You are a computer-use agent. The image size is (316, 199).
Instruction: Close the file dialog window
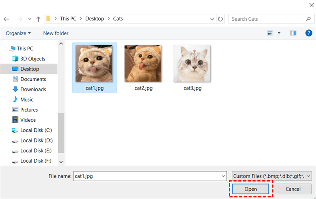click(311, 5)
